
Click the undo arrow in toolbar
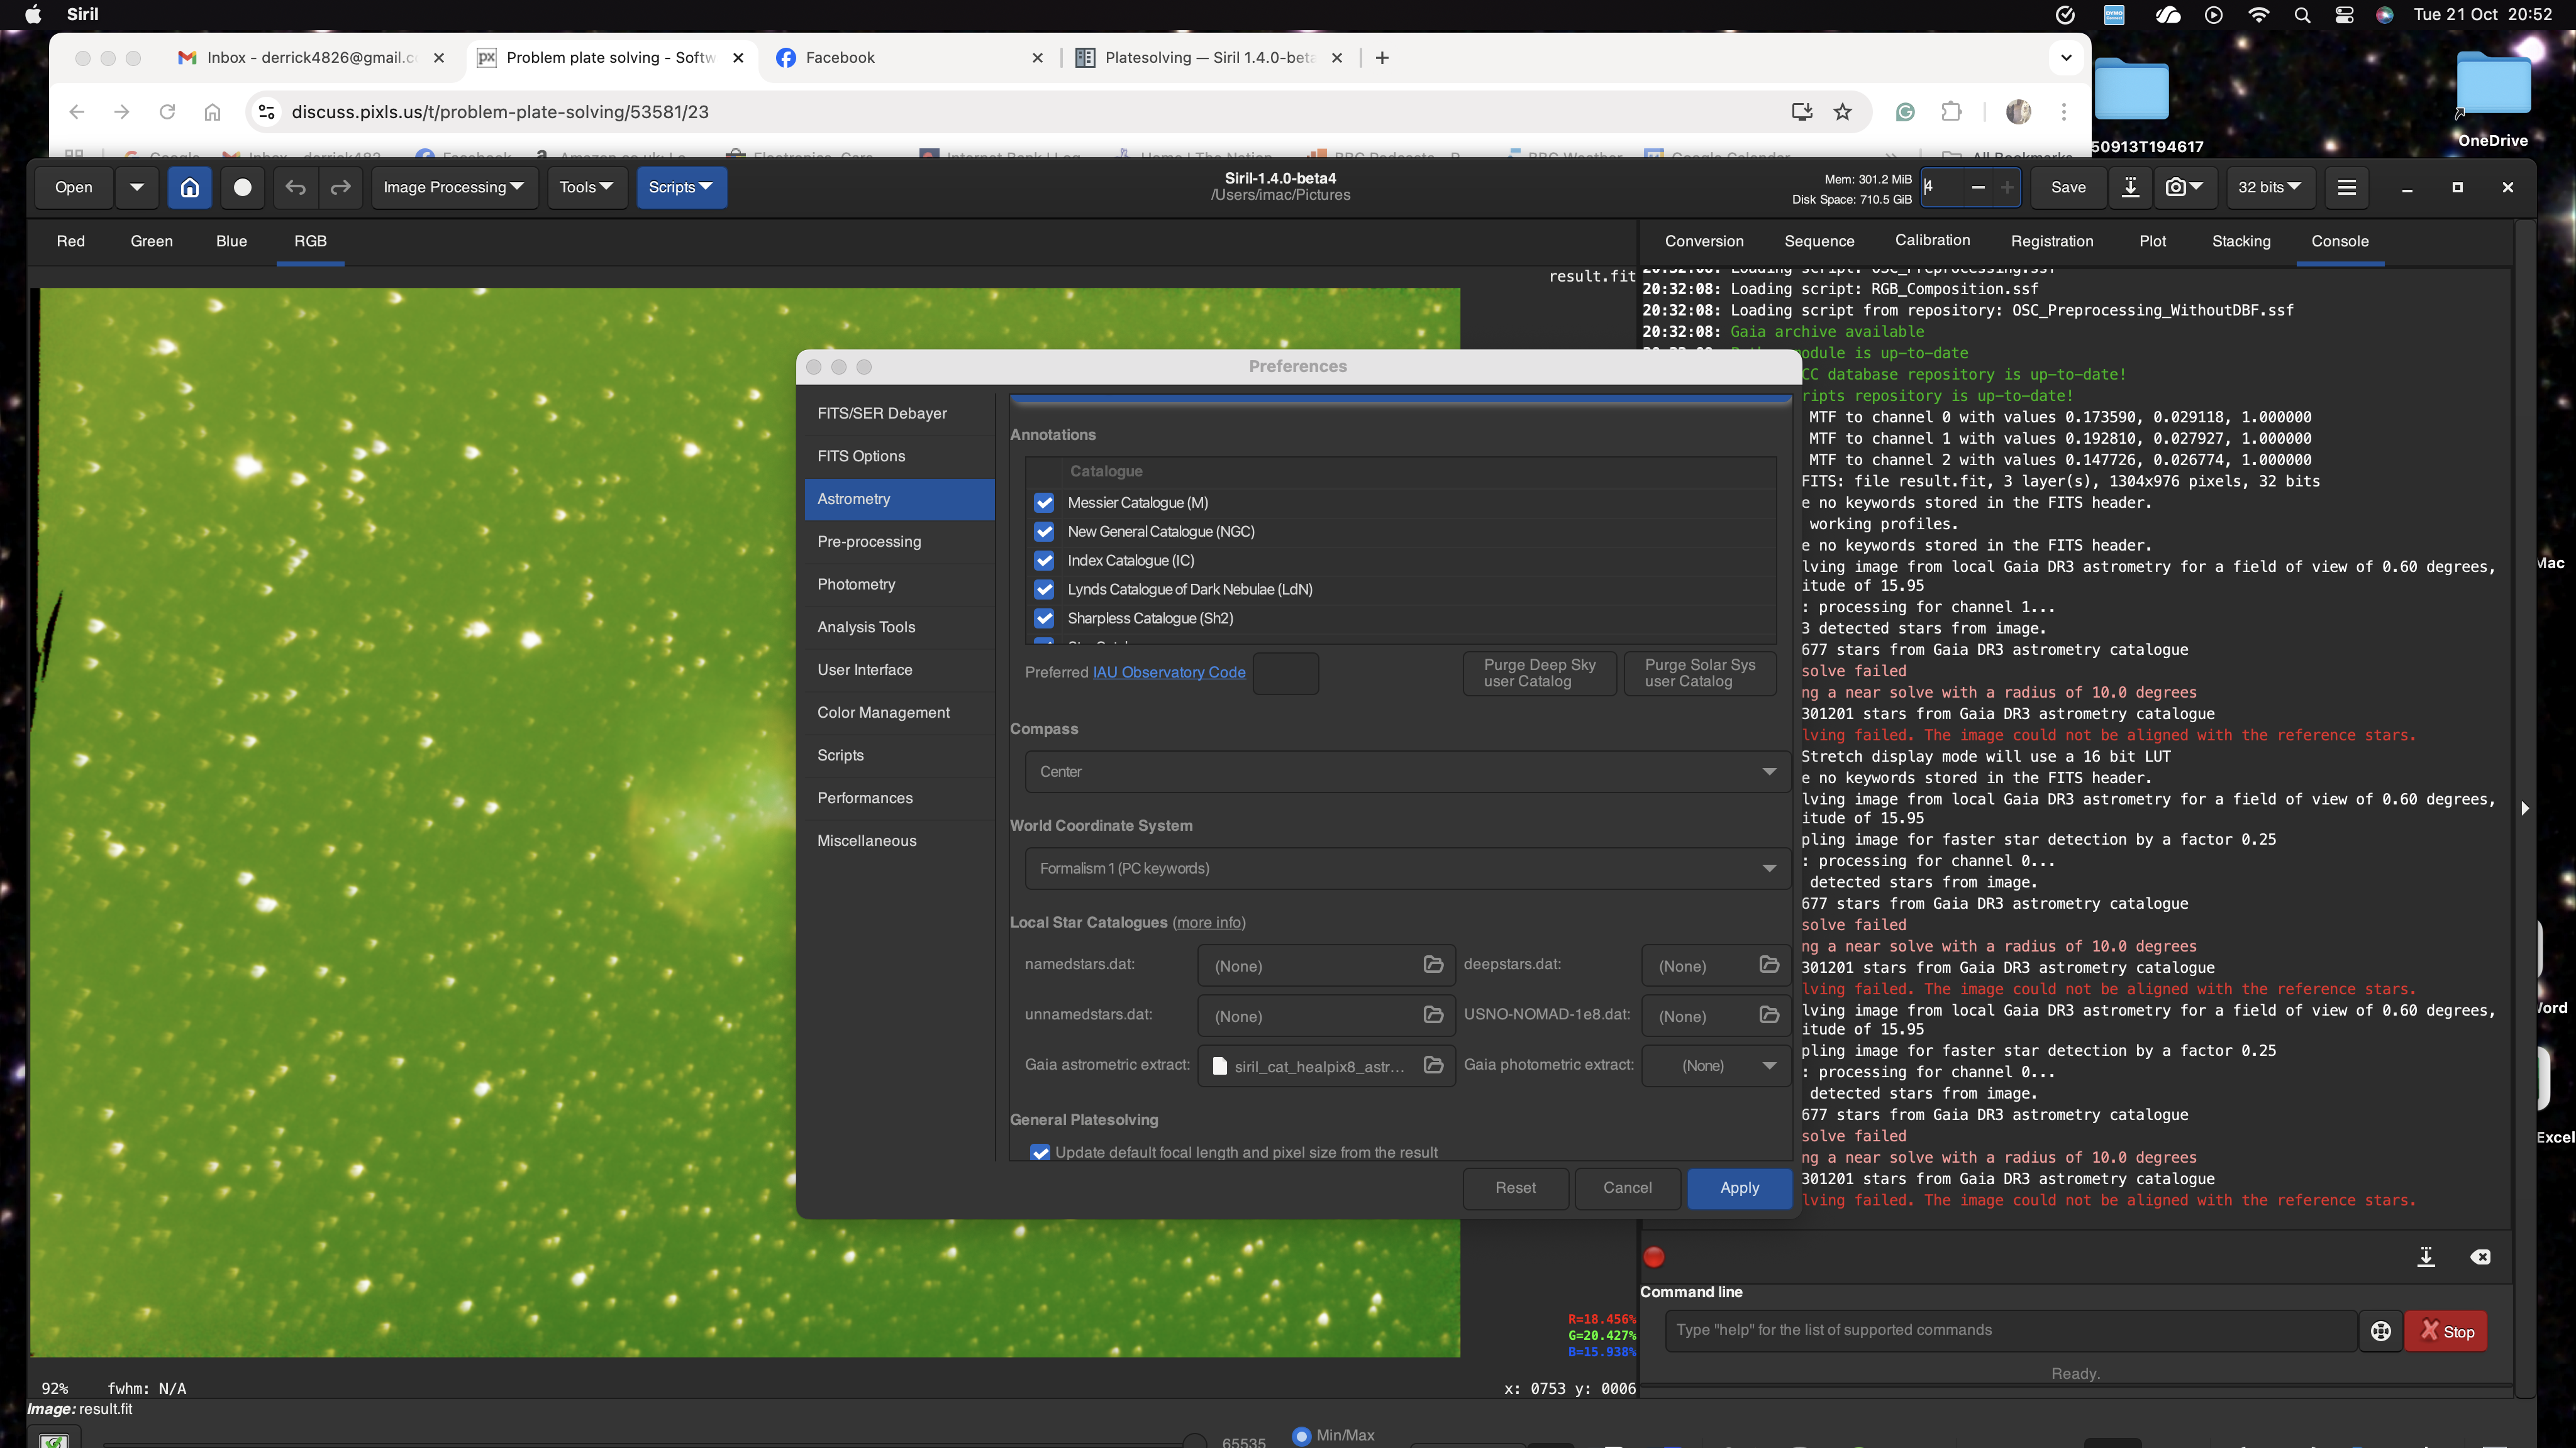point(295,187)
